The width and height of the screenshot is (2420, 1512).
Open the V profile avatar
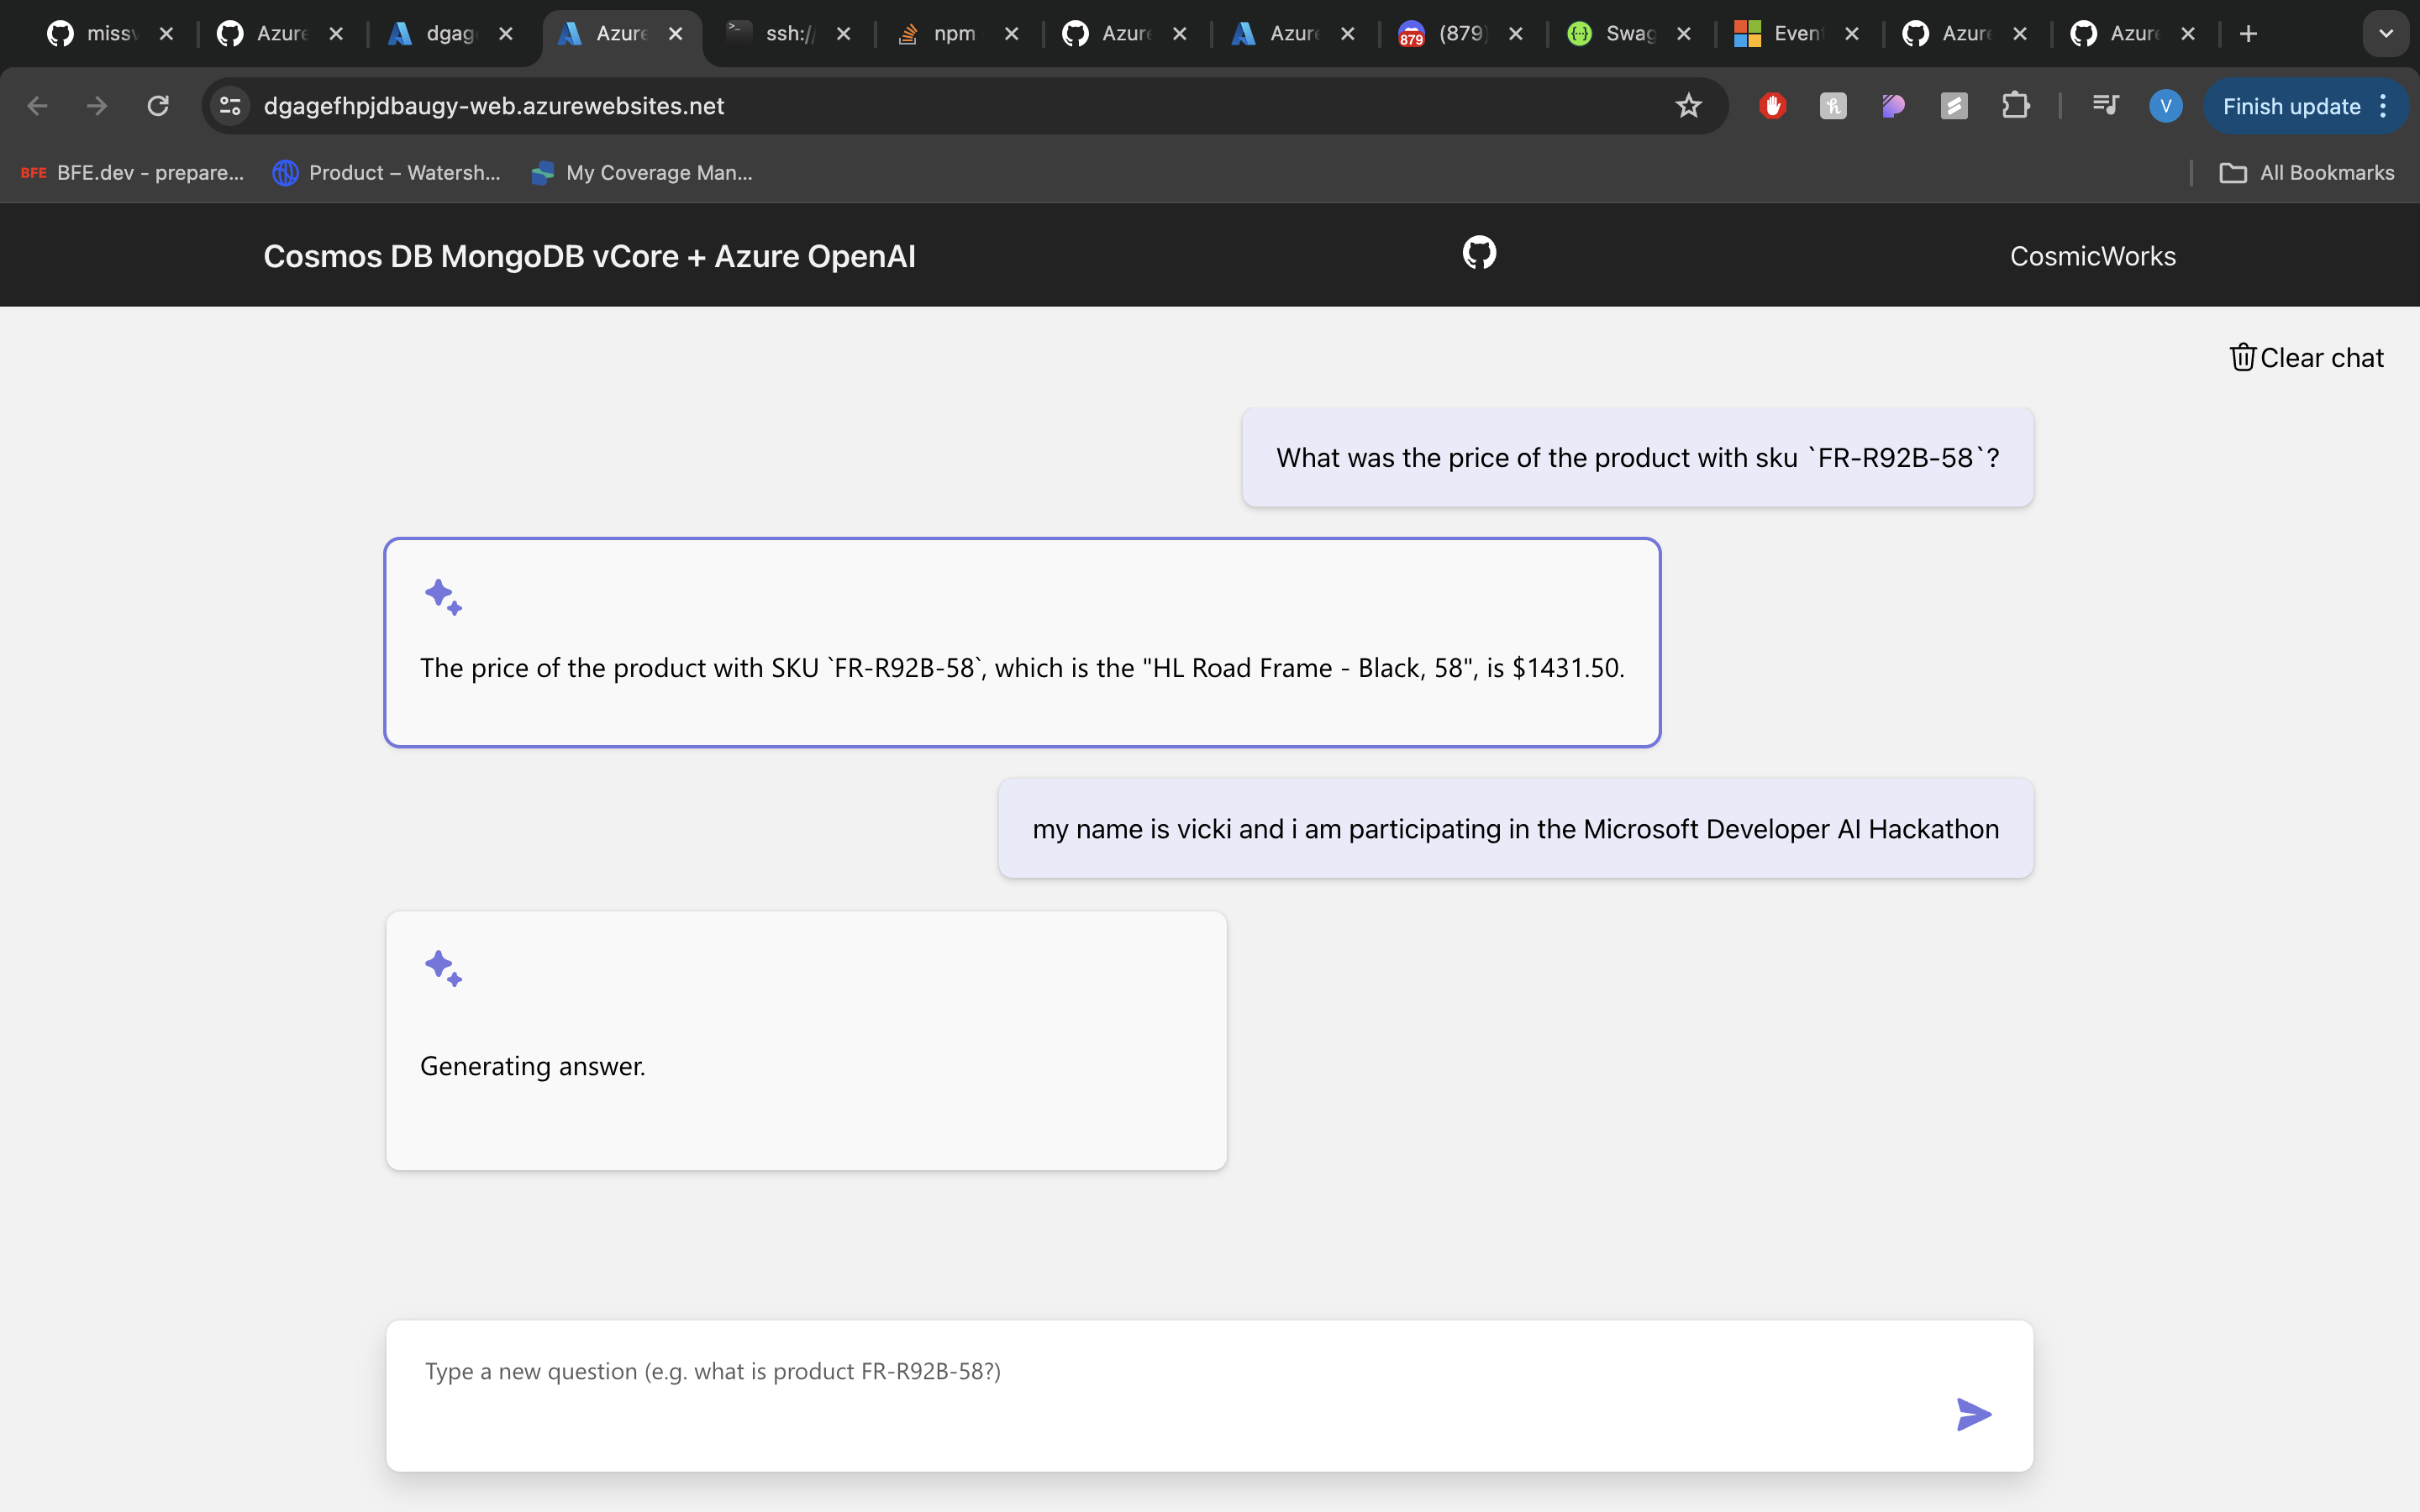click(x=2165, y=106)
